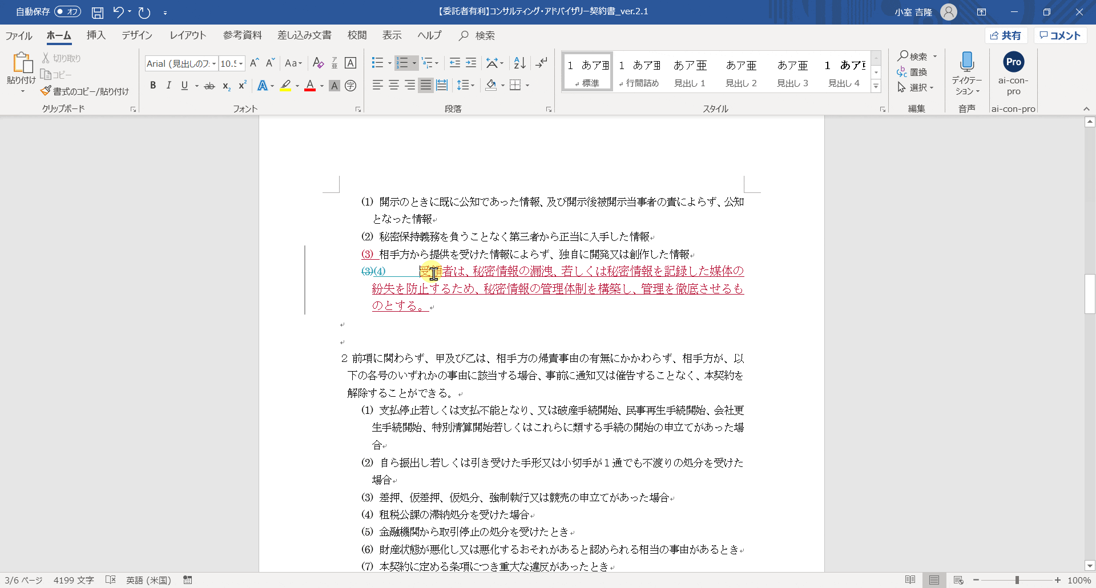Toggle Subscript formatting

coord(227,86)
